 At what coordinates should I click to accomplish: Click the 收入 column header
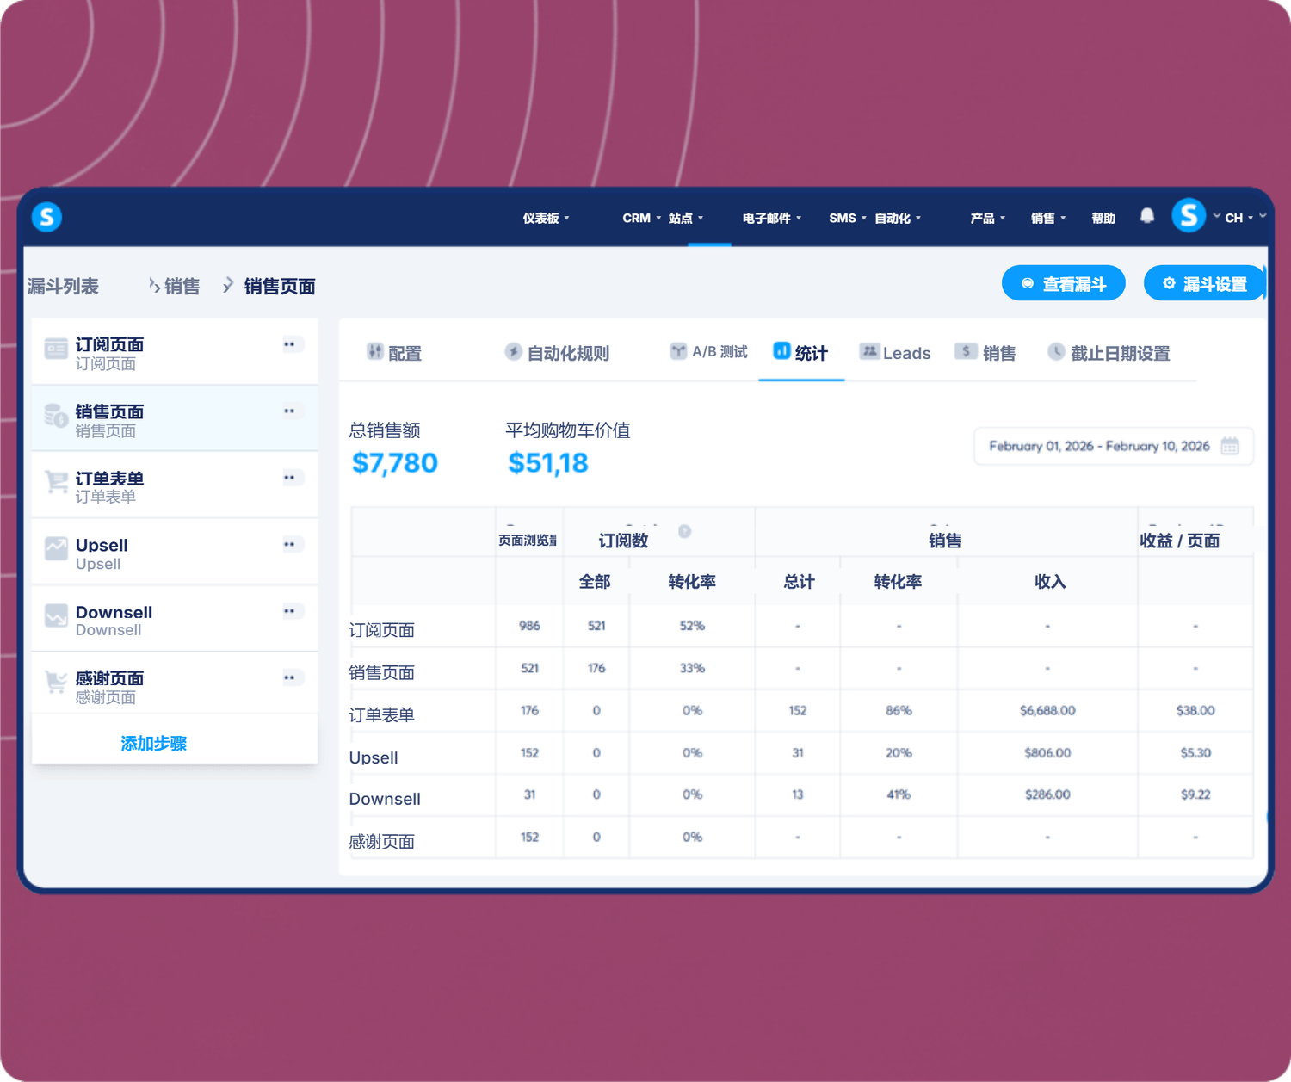(1050, 582)
